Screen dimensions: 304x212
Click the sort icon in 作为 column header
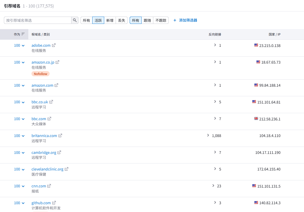point(23,34)
